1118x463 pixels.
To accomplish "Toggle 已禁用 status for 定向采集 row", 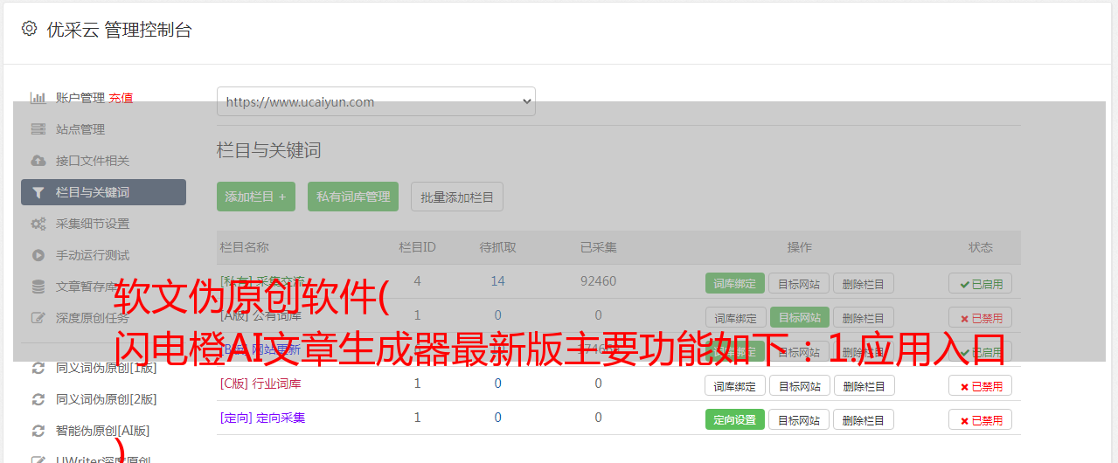I will click(x=981, y=419).
